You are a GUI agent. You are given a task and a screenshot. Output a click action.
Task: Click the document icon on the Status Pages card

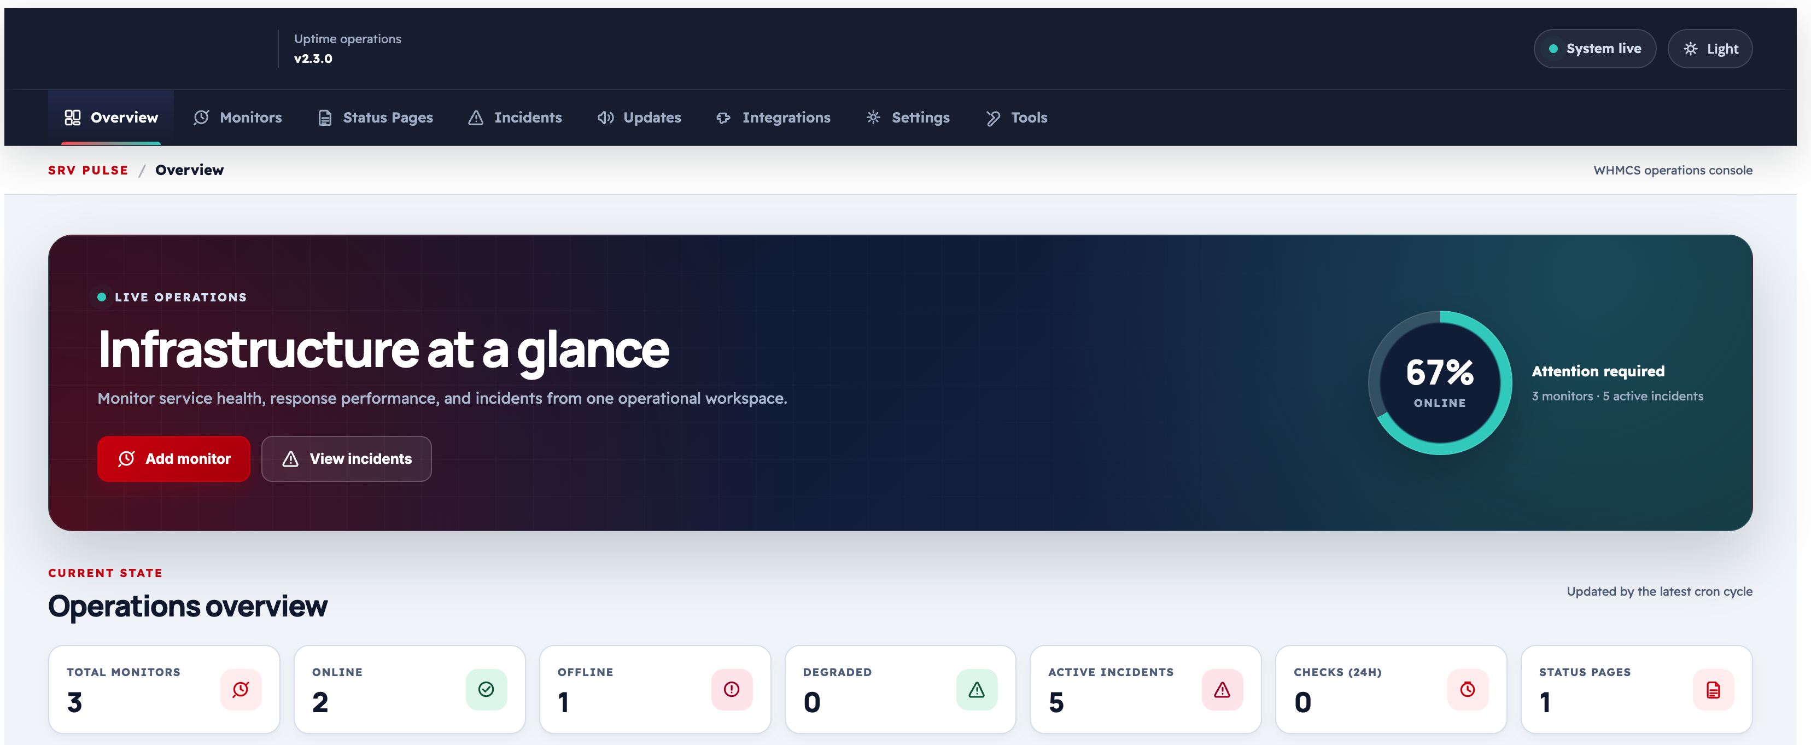[1713, 689]
